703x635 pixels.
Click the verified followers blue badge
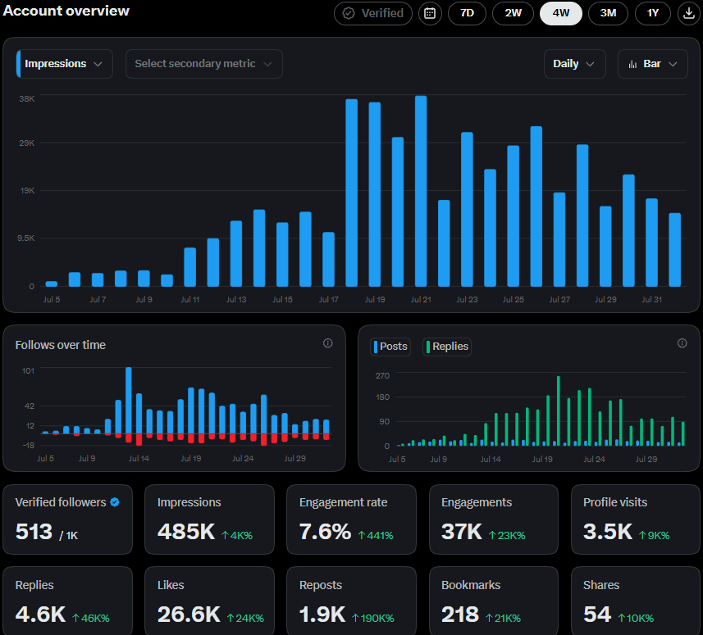[115, 502]
